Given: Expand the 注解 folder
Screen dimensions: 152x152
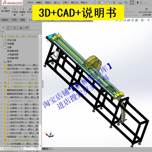Looking at the screenshot, I should 2,47.
